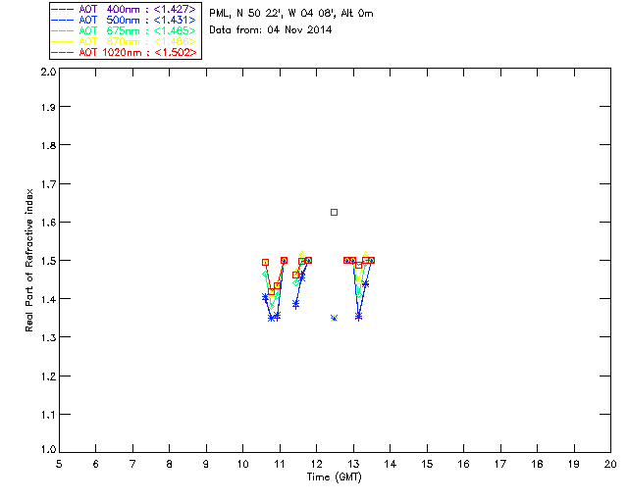Click the '1.2' y-axis tick label
The image size is (628, 502).
point(48,376)
